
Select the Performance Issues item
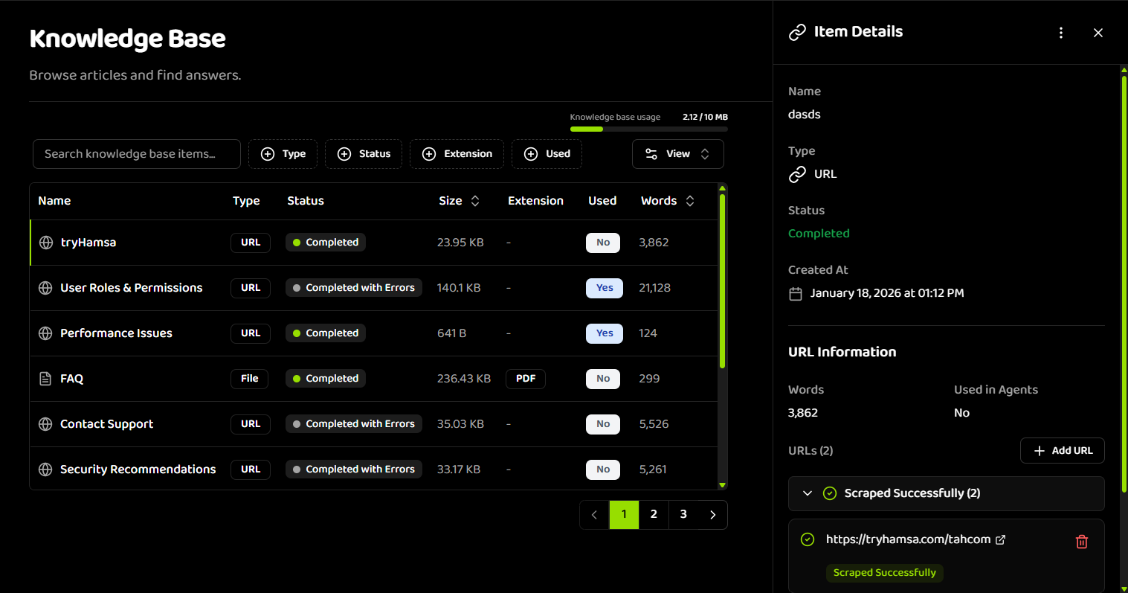pyautogui.click(x=116, y=333)
